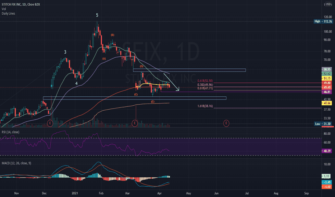Click the Vol indicator legend

tap(4, 9)
